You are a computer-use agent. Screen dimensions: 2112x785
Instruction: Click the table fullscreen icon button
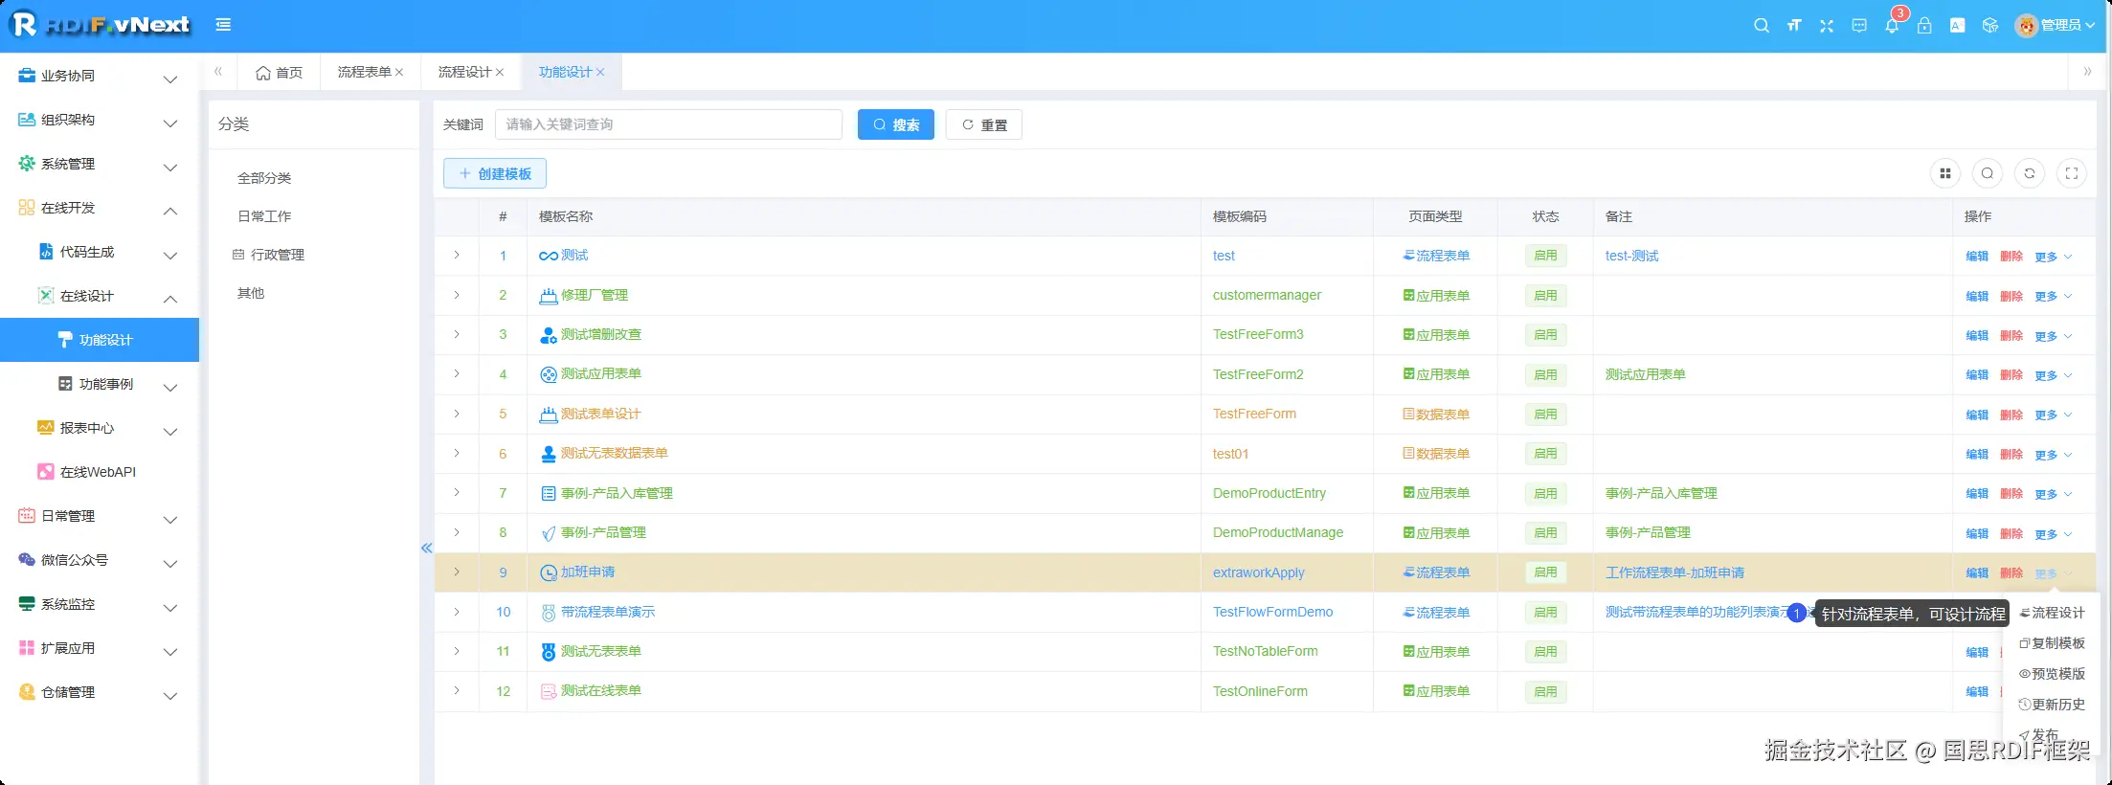2072,173
